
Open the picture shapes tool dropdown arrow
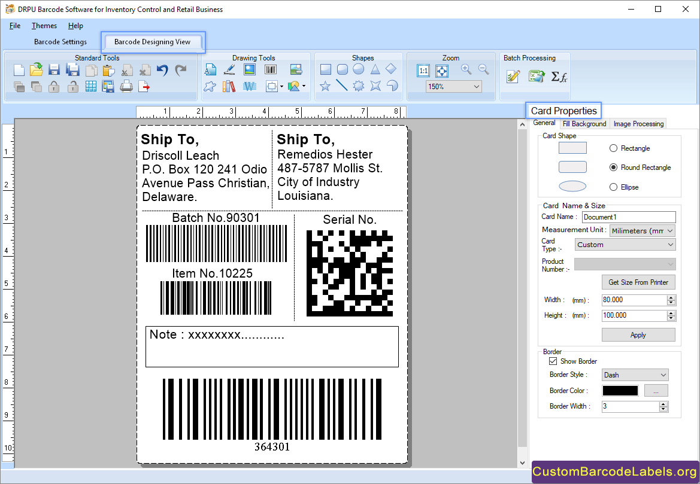304,86
